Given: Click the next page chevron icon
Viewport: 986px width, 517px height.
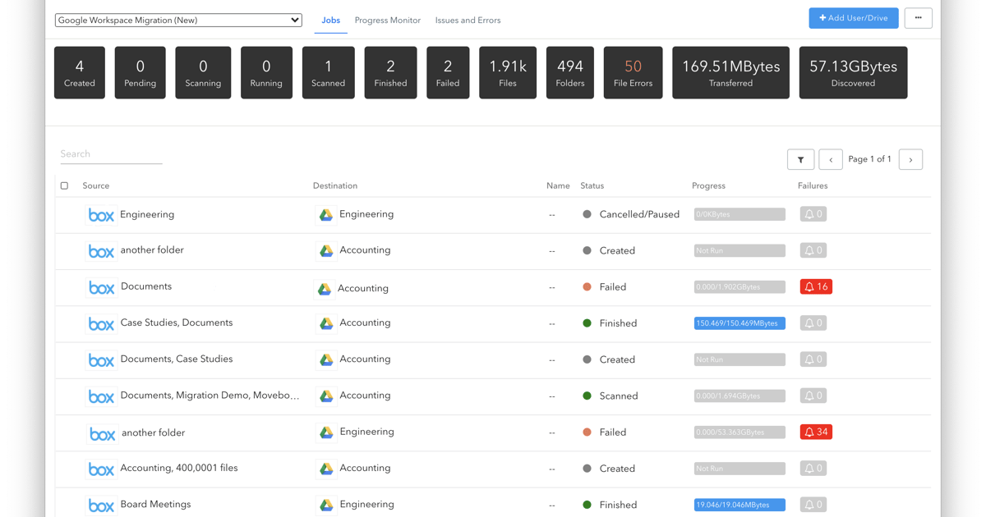Looking at the screenshot, I should pos(910,159).
